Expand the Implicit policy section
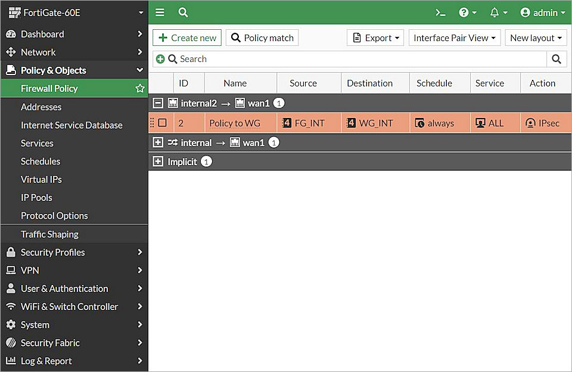 point(158,162)
